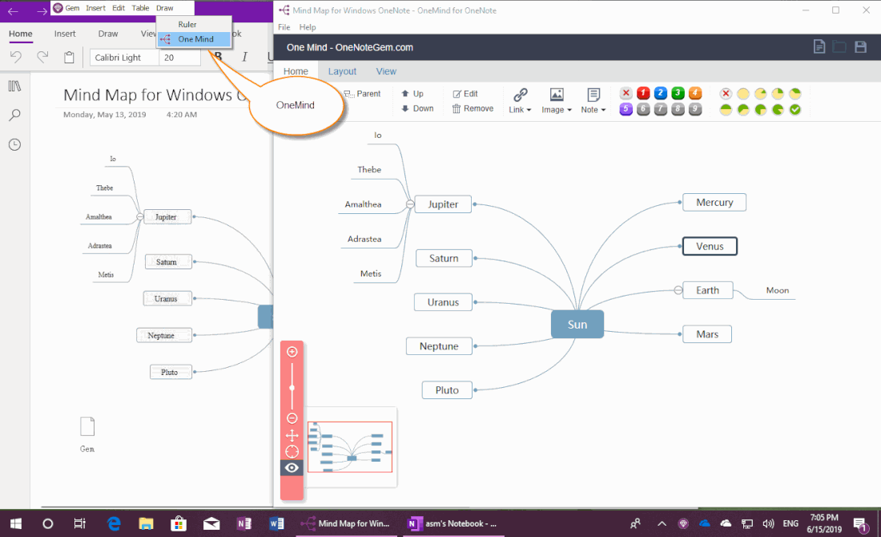The height and width of the screenshot is (537, 881).
Task: Click the save disk icon in the OneMind header
Action: point(860,46)
